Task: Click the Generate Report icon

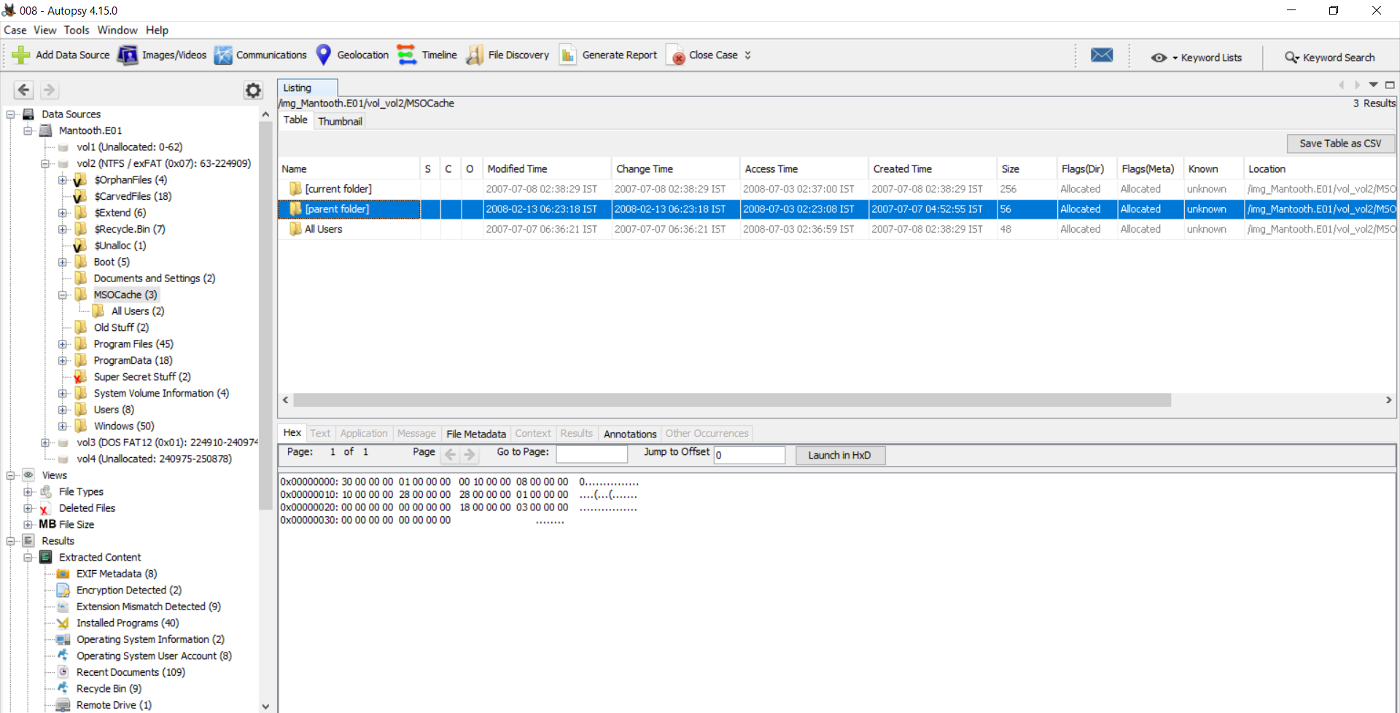Action: (x=568, y=55)
